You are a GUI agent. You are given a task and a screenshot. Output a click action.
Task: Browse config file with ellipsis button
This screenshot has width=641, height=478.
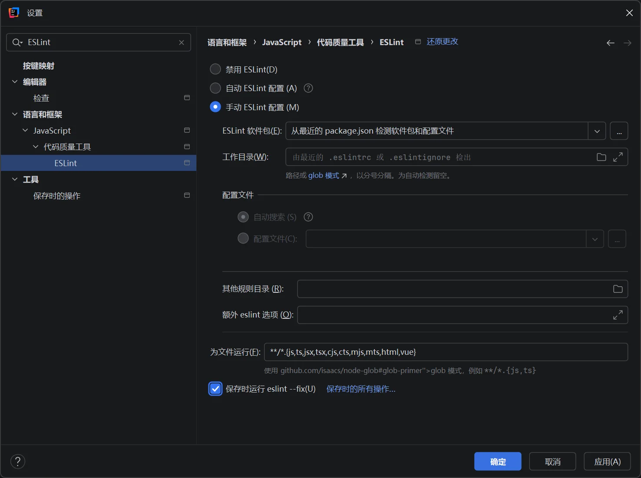pos(617,239)
